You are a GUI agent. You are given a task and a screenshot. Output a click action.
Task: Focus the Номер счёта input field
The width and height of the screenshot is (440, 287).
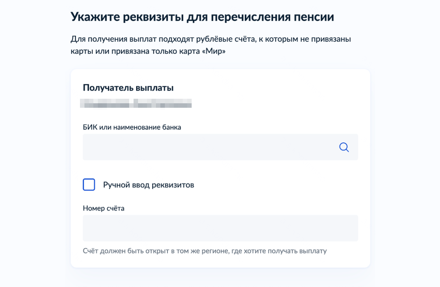220,228
